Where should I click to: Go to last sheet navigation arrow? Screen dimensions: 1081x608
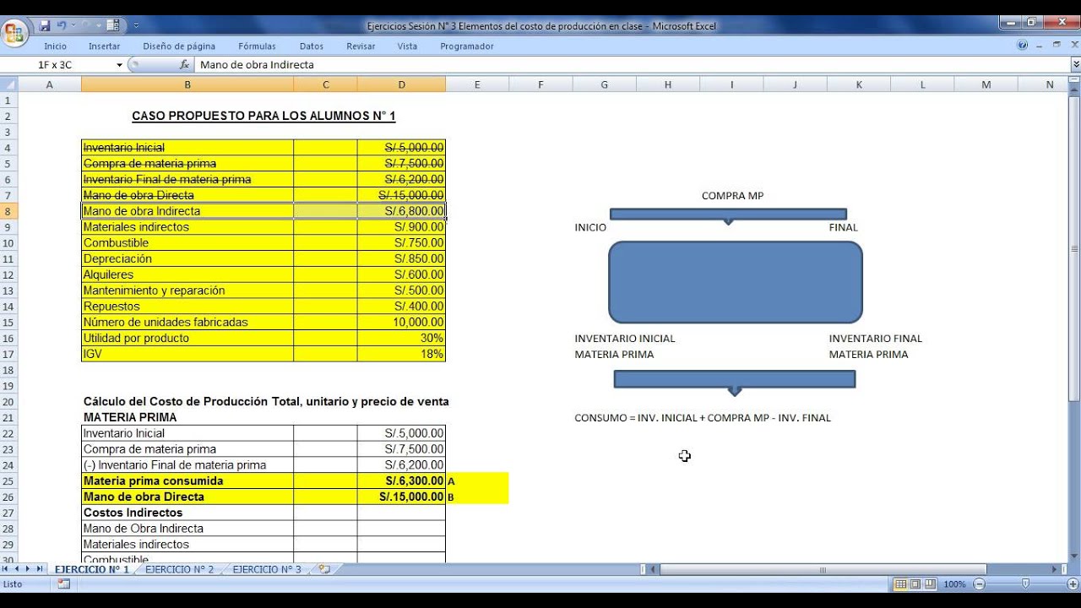pos(39,569)
